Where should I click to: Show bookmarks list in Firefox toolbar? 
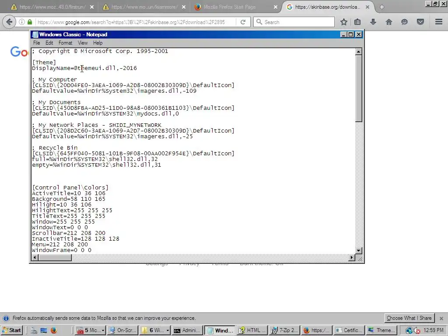coord(357,22)
